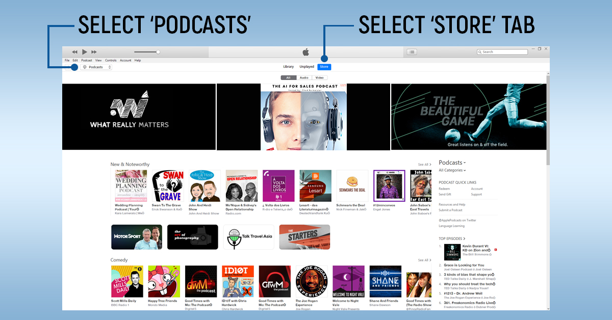Viewport: 612px width, 320px height.
Task: Open Resources and Help link
Action: pyautogui.click(x=452, y=204)
